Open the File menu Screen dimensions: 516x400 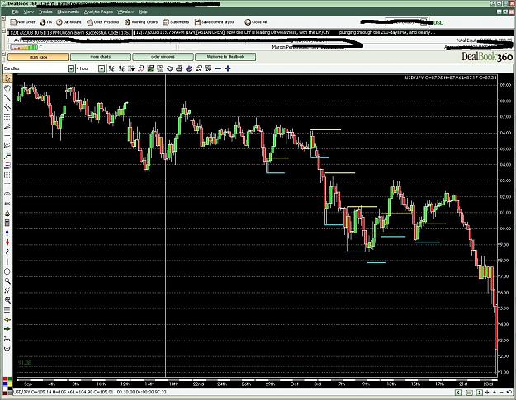[x=15, y=12]
